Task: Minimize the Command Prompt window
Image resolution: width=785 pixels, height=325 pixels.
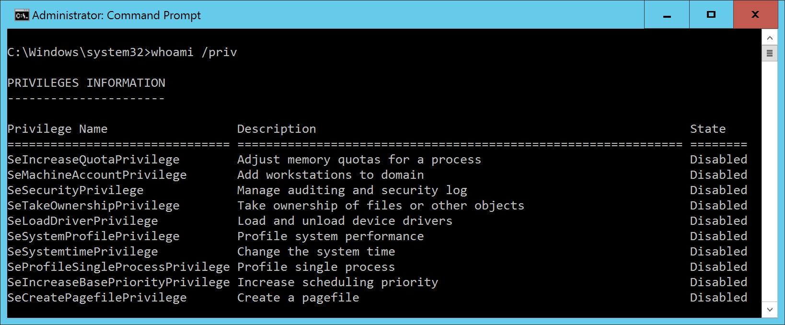Action: 667,15
